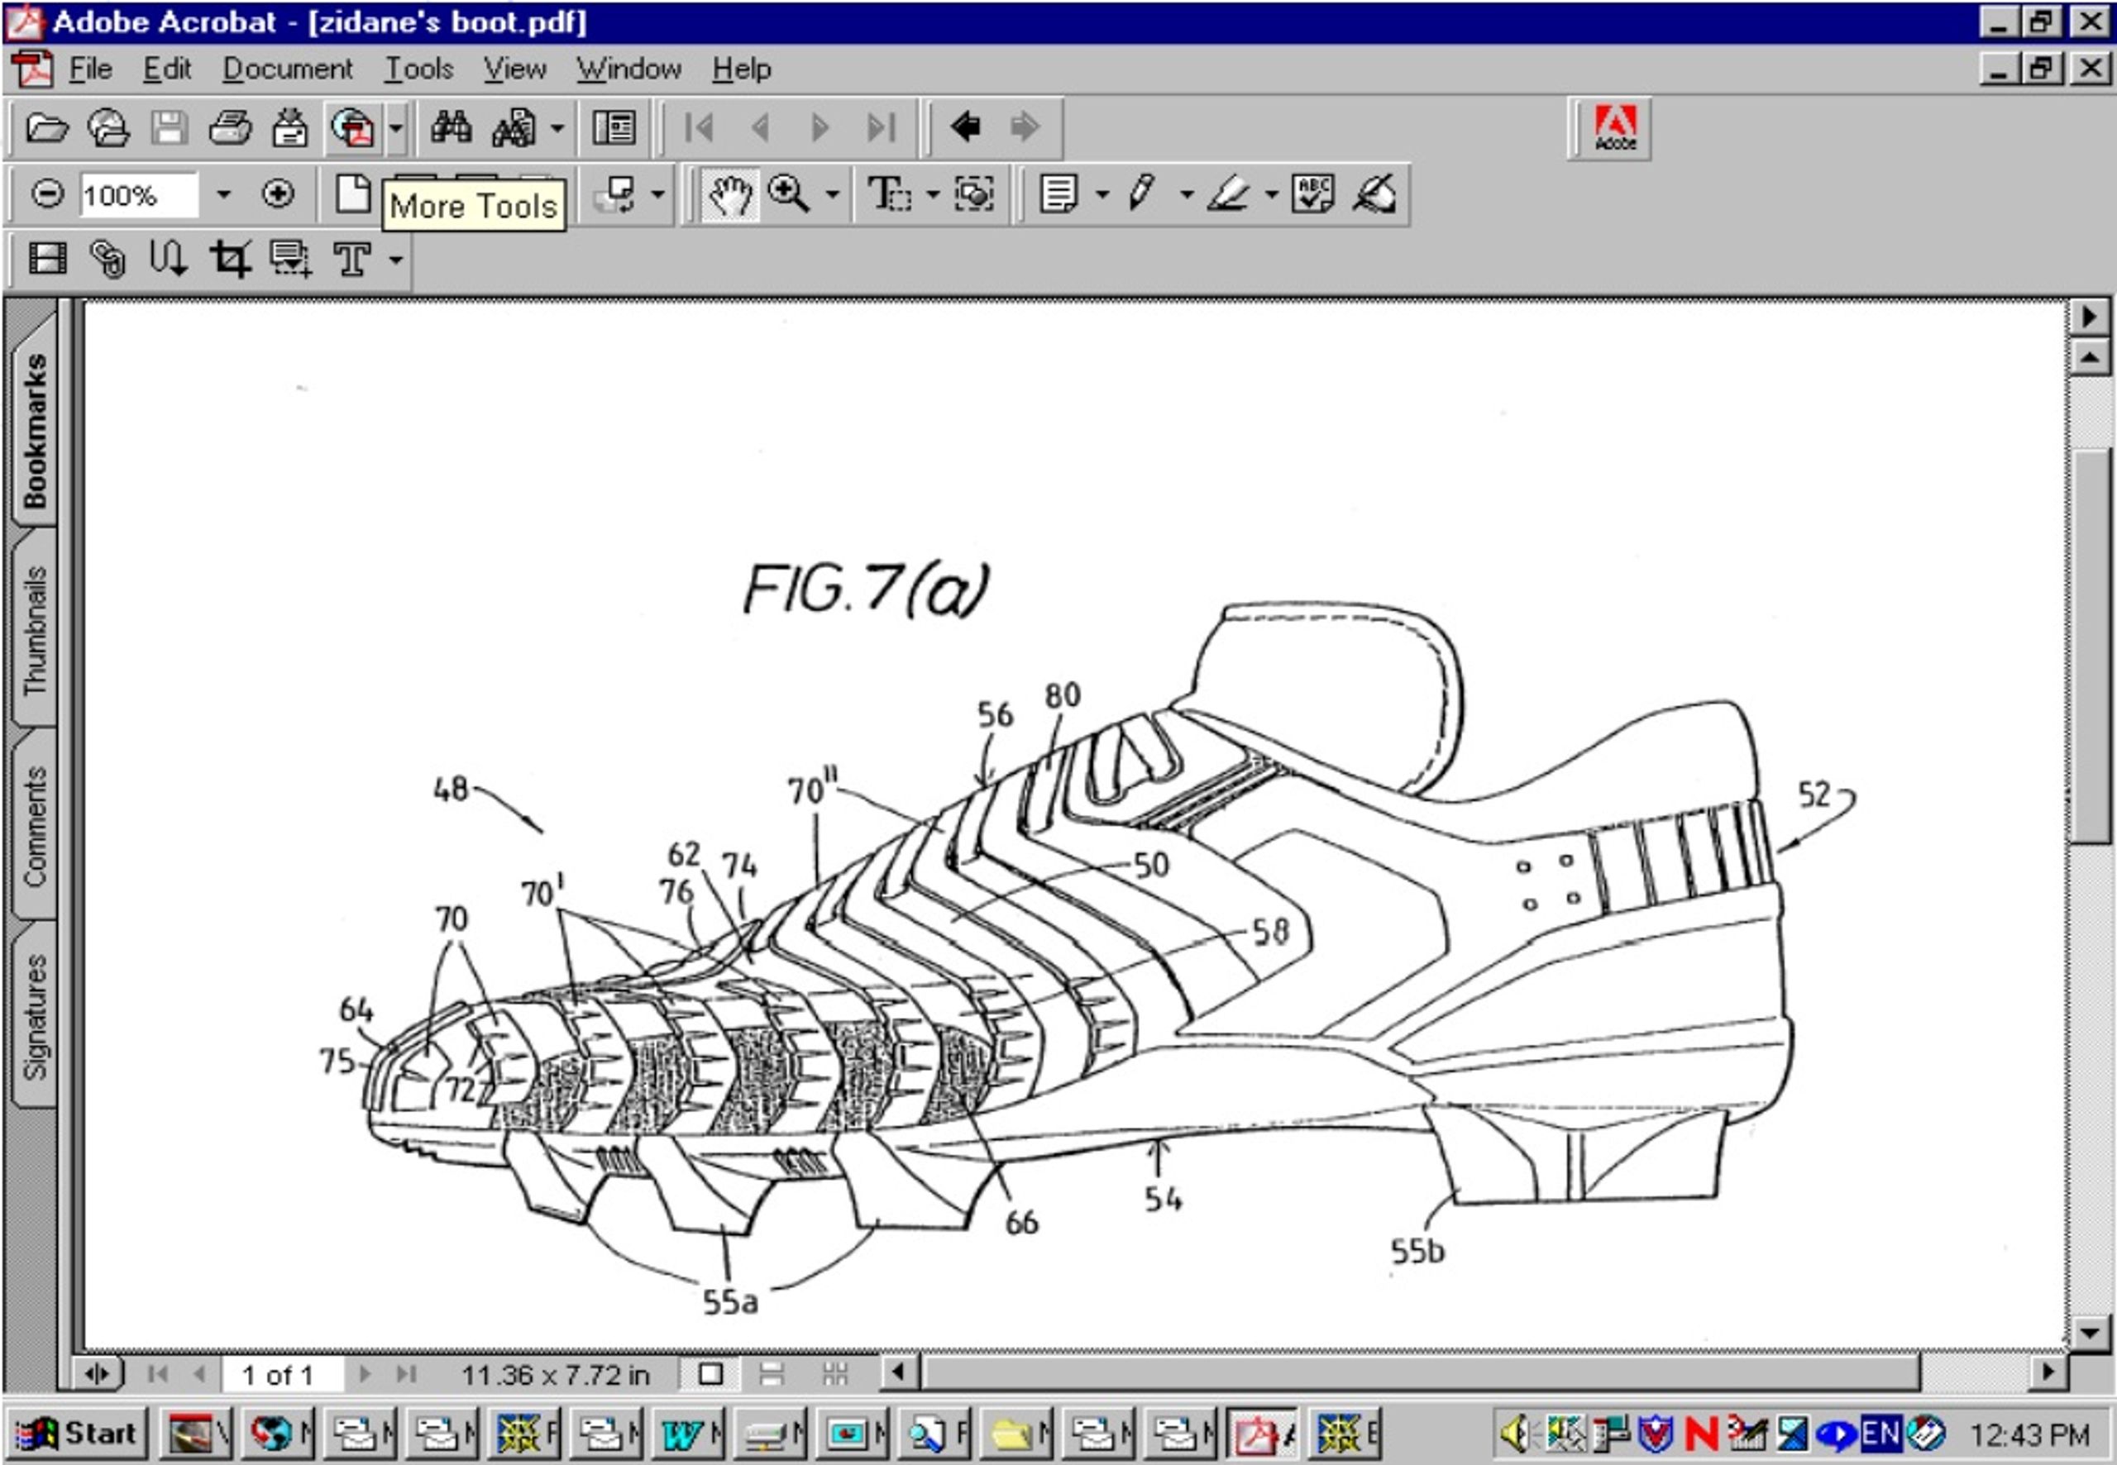Enable Single Page layout in status bar
The image size is (2117, 1465).
point(710,1374)
